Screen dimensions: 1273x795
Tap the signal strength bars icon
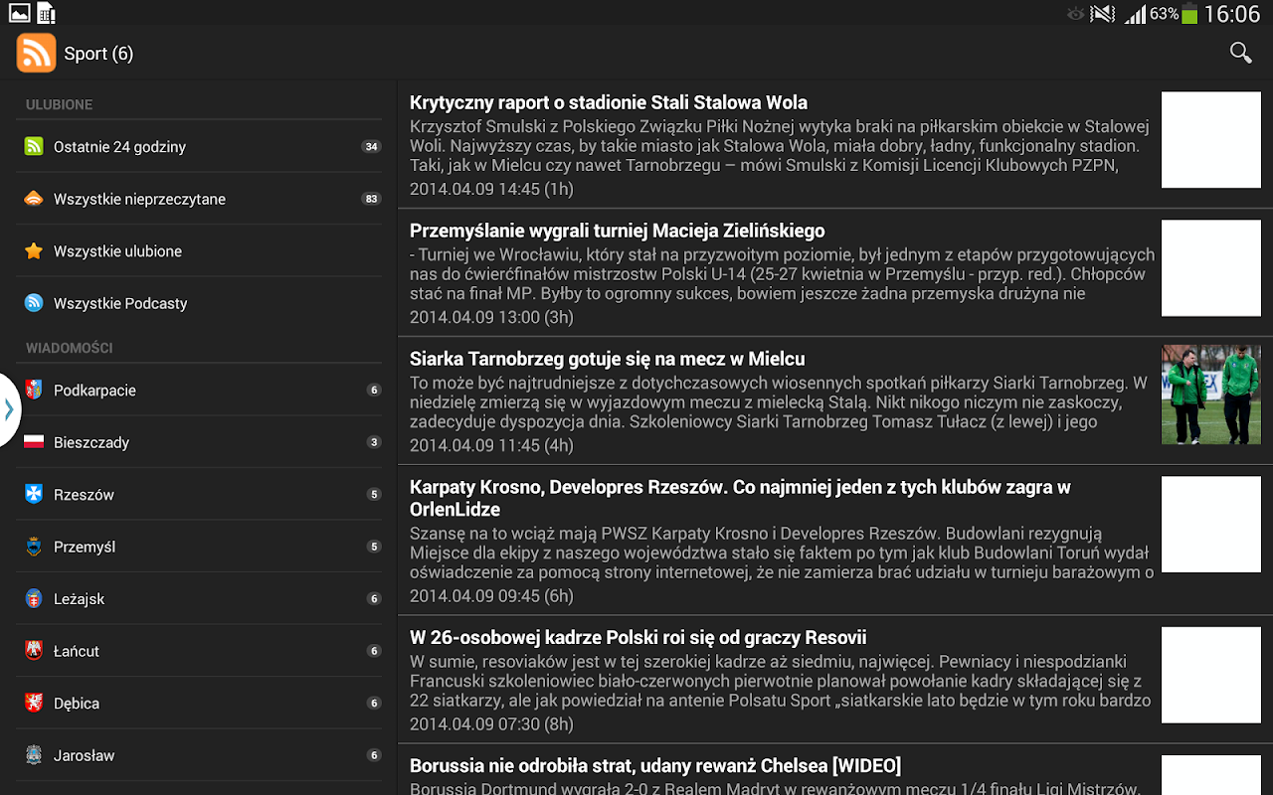click(1135, 14)
